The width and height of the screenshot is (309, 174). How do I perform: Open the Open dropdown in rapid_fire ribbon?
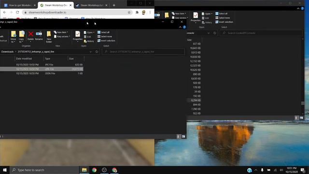89,32
